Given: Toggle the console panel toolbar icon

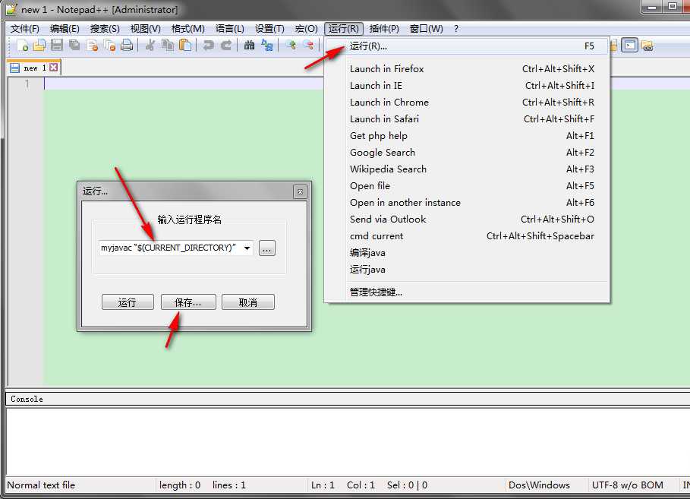Looking at the screenshot, I should [x=630, y=46].
